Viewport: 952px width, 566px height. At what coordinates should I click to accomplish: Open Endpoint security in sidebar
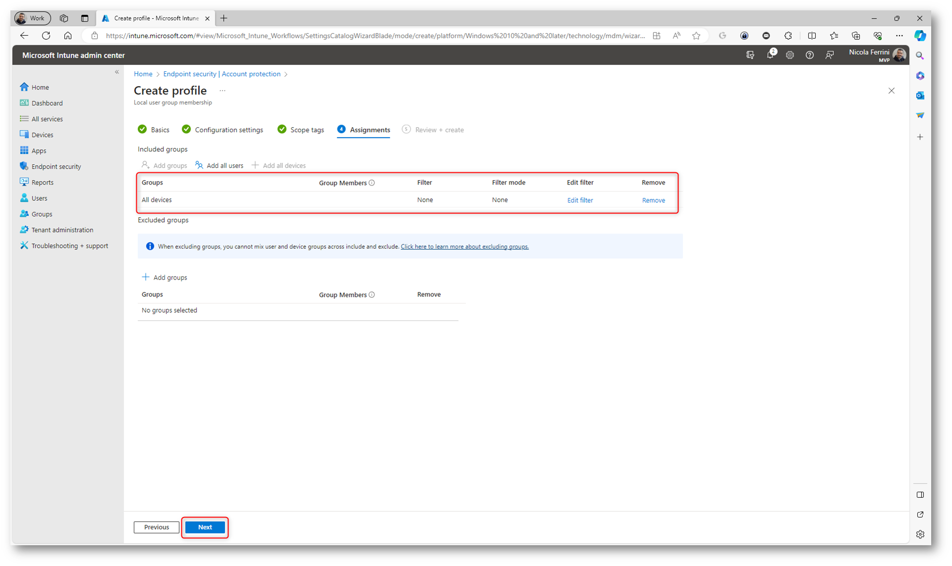tap(56, 167)
